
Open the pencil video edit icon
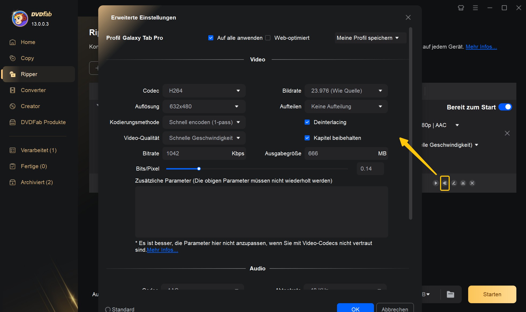(x=454, y=183)
